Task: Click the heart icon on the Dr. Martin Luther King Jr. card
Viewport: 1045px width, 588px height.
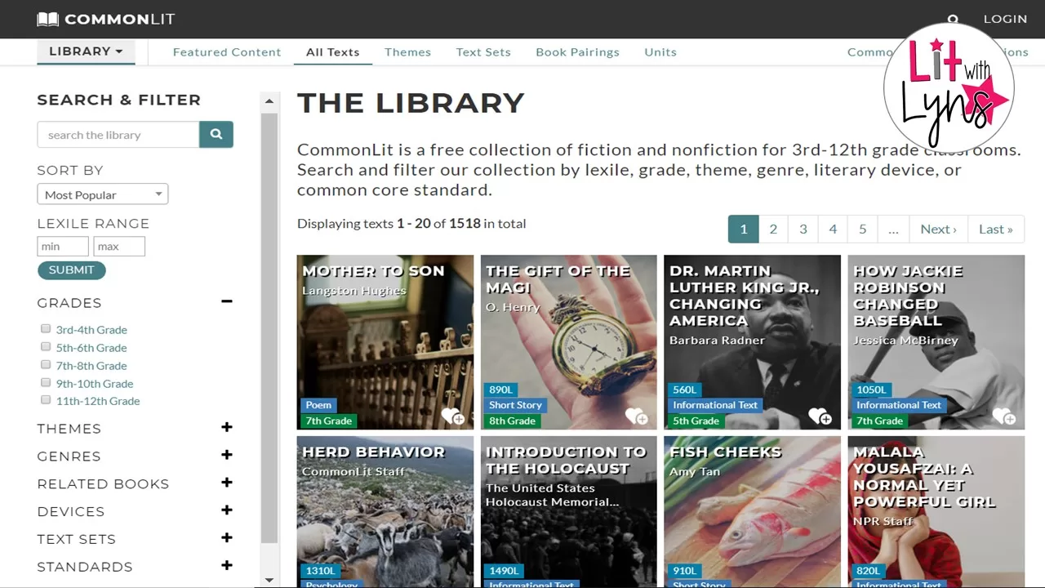Action: pyautogui.click(x=819, y=417)
